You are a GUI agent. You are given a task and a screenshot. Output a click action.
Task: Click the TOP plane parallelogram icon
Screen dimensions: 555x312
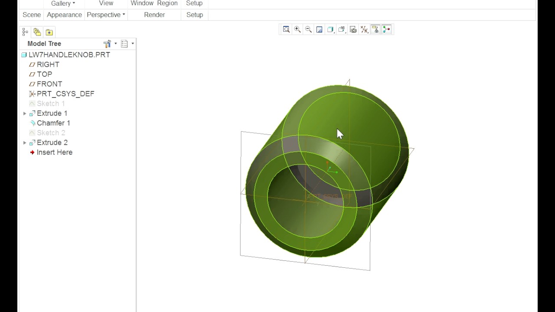32,75
